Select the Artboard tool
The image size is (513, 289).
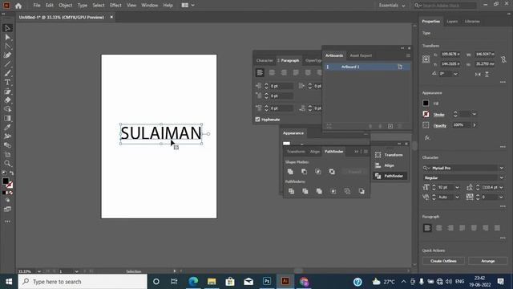click(x=7, y=154)
